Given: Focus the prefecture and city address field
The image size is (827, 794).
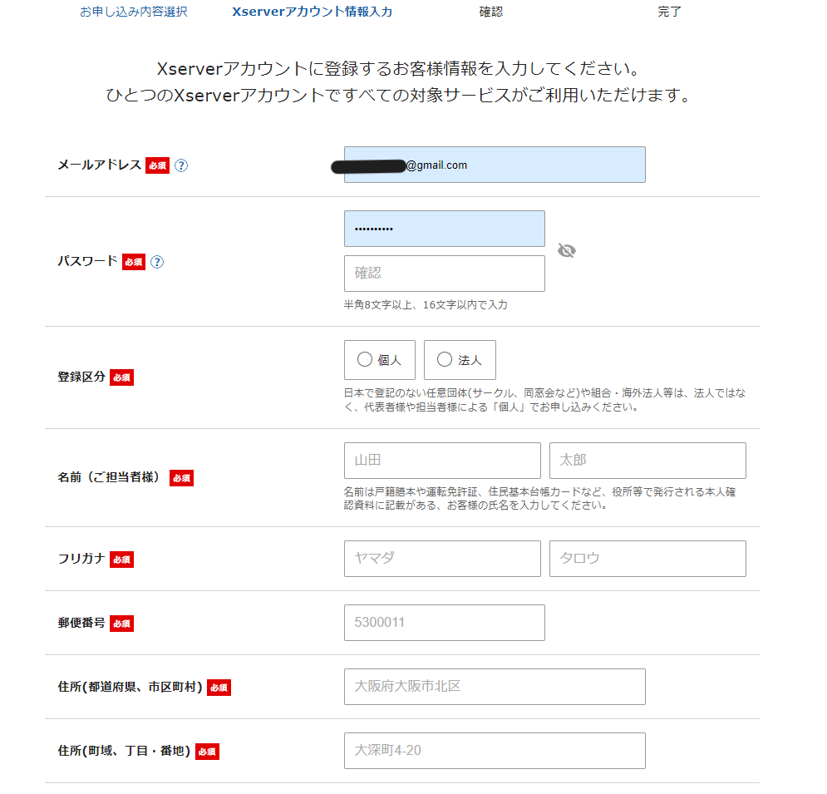Looking at the screenshot, I should 495,687.
